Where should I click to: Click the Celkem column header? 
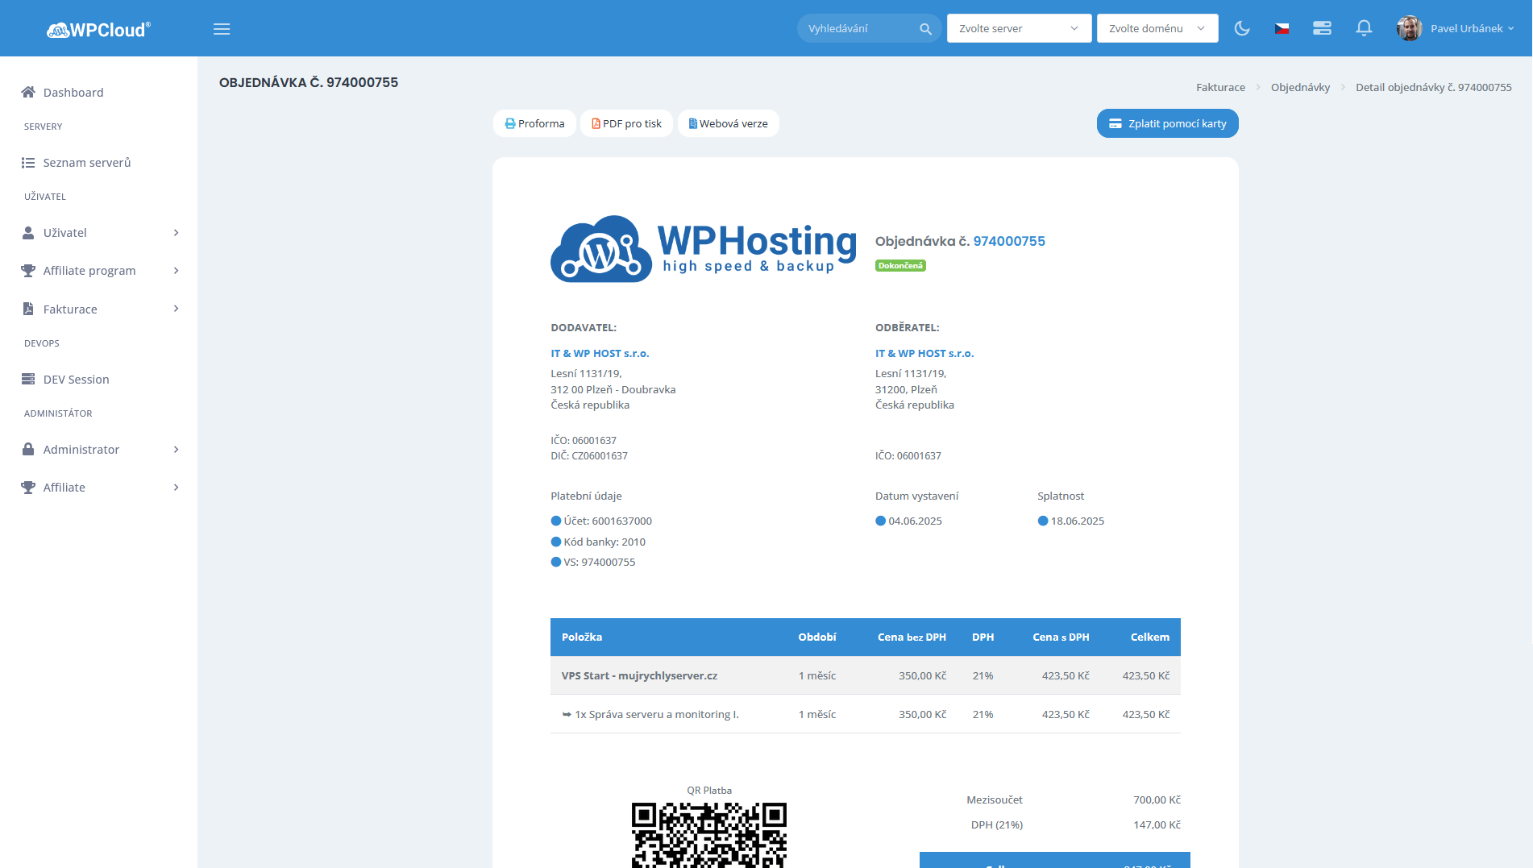(1149, 637)
